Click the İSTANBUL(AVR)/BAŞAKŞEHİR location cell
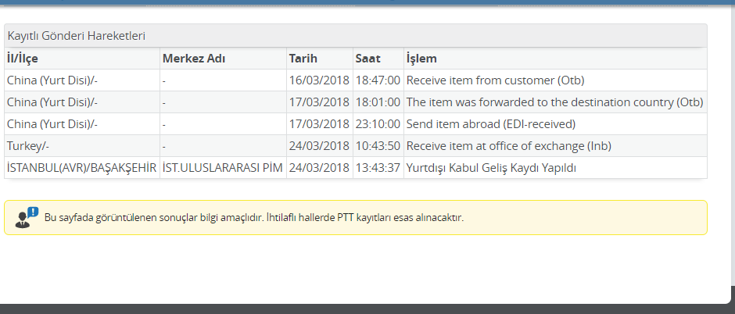This screenshot has width=735, height=314. 82,168
